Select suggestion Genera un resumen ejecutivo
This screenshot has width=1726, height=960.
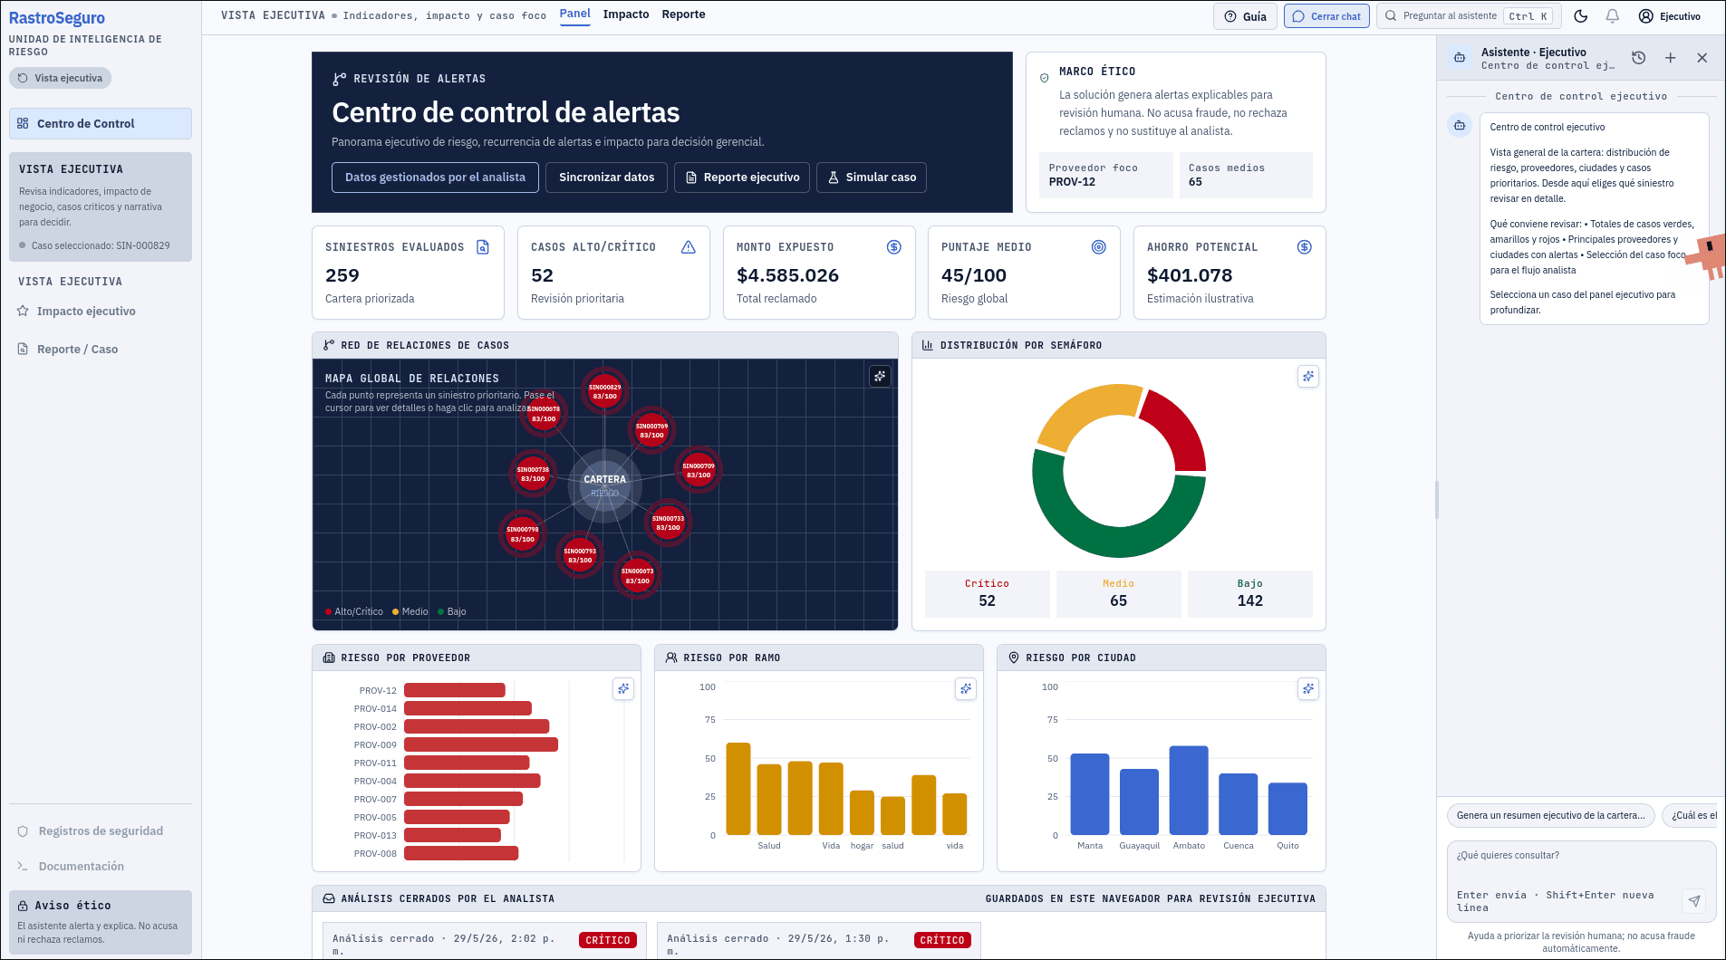click(x=1551, y=816)
